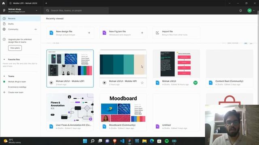The image size is (259, 145).
Task: Click the plus icon on New FigJam file
Action: coord(142,33)
